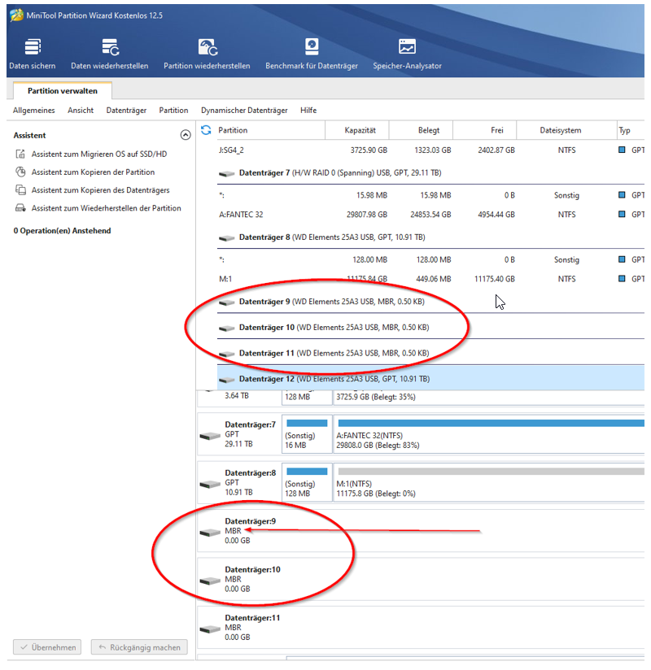Click disk icon of Datenträger 7 list row
The width and height of the screenshot is (651, 670).
coord(227,173)
